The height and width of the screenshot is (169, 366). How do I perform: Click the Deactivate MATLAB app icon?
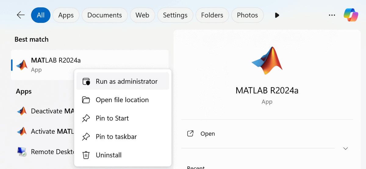22,111
